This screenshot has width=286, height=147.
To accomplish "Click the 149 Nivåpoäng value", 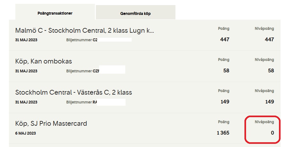I will point(269,102).
